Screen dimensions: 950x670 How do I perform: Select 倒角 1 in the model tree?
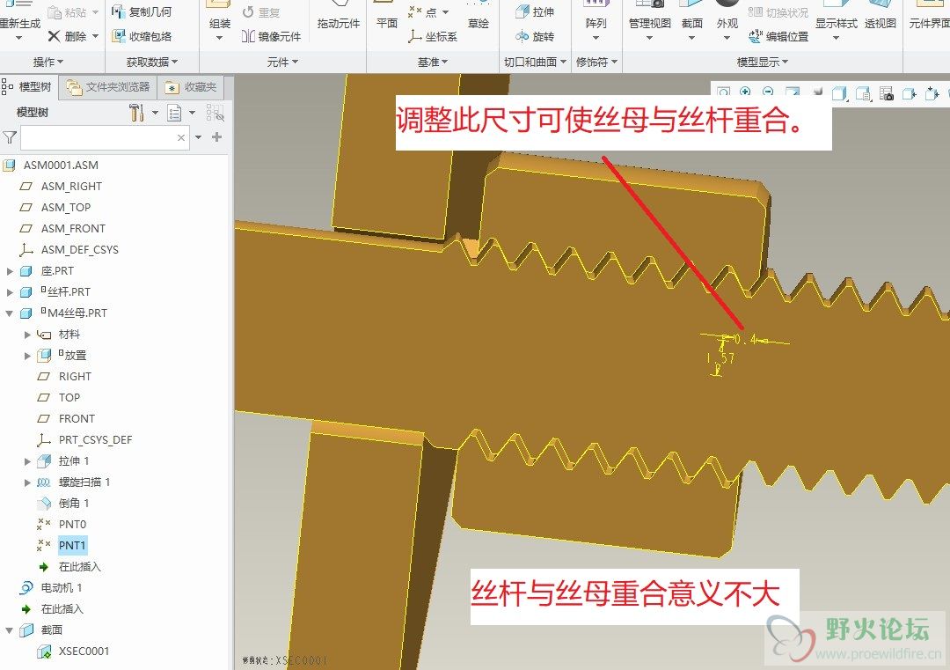(74, 504)
